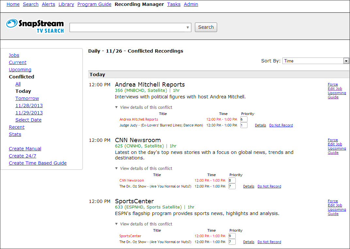
Task: Open the Admin page in top navigation
Action: (x=191, y=4)
